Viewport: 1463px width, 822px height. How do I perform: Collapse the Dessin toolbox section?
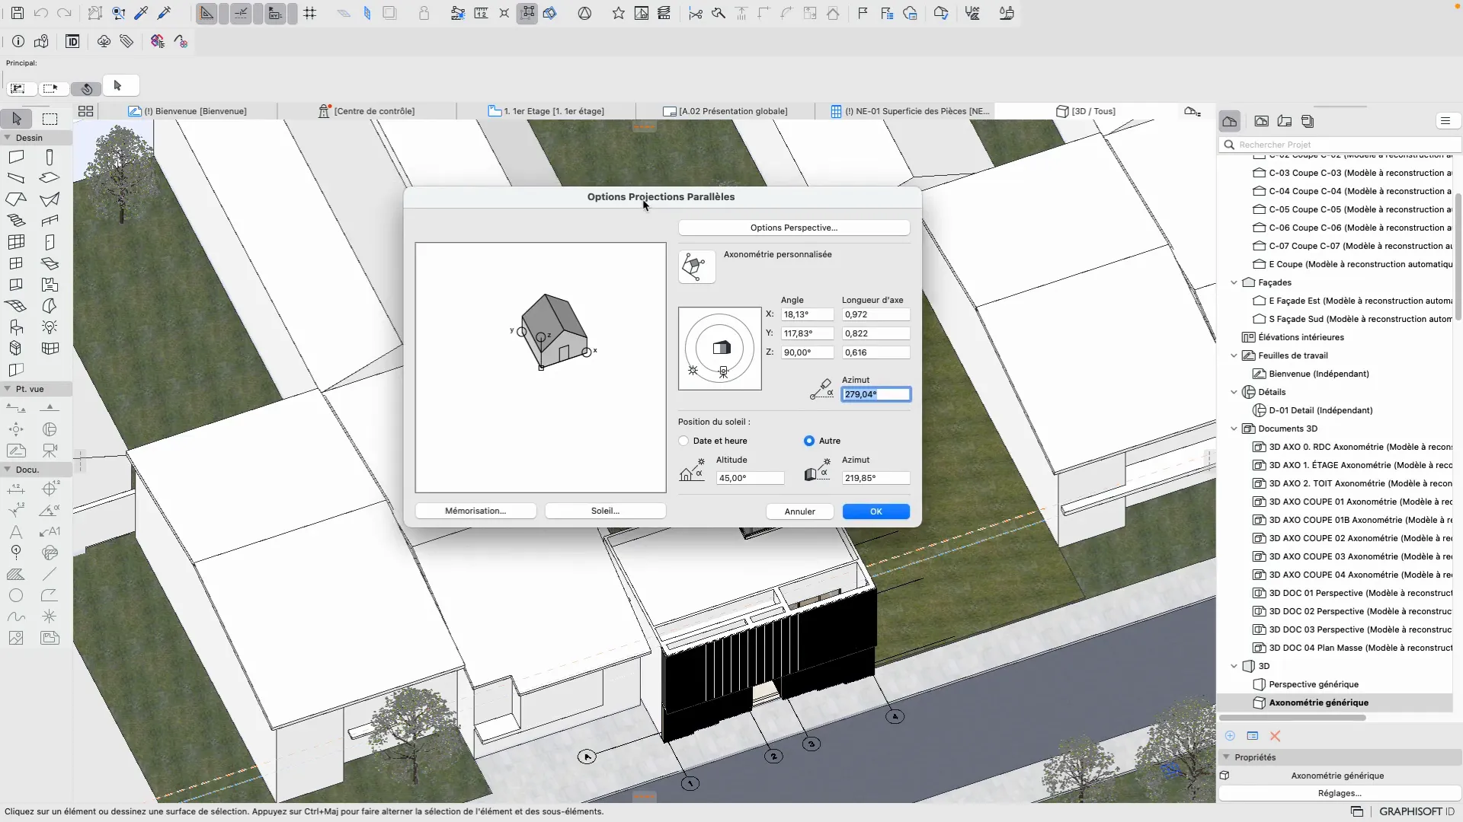[x=8, y=138]
